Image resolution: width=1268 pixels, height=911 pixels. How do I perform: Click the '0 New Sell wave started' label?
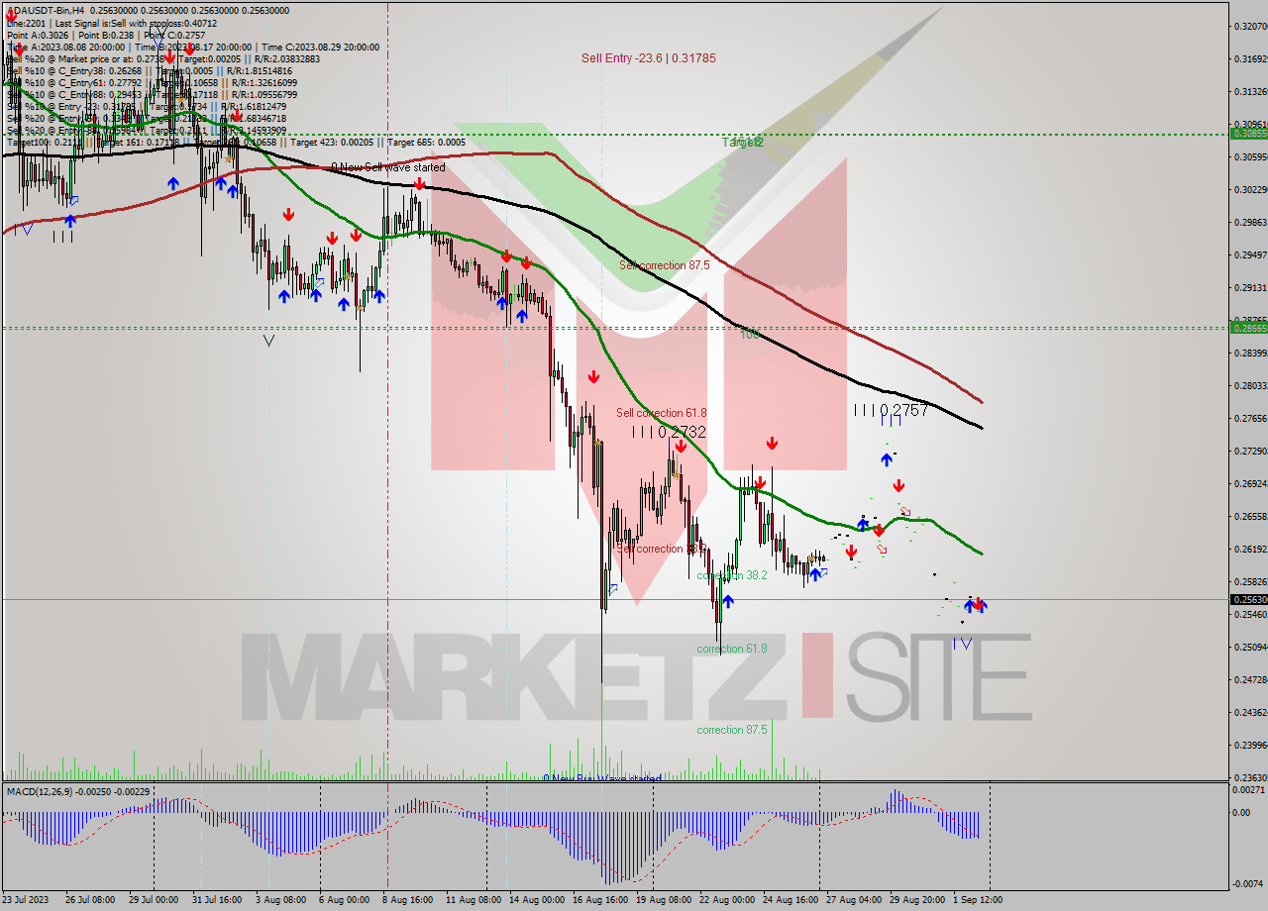click(388, 167)
